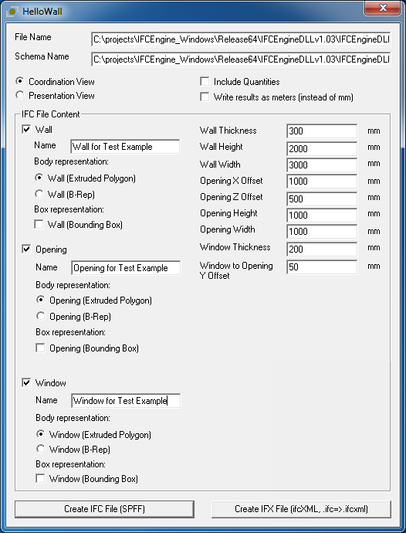The height and width of the screenshot is (533, 406).
Task: Click Create IFC File (SPFF) button
Action: [x=104, y=509]
